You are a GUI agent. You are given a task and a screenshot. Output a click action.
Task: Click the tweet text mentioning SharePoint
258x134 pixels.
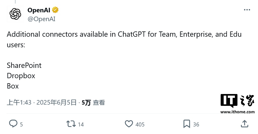click(24, 65)
